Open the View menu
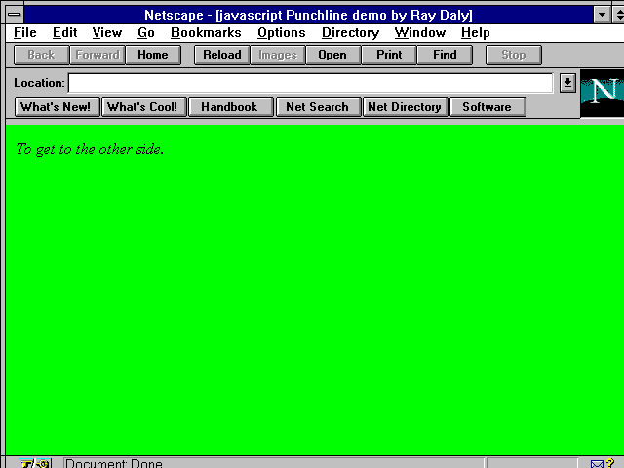This screenshot has height=468, width=624. tap(107, 32)
